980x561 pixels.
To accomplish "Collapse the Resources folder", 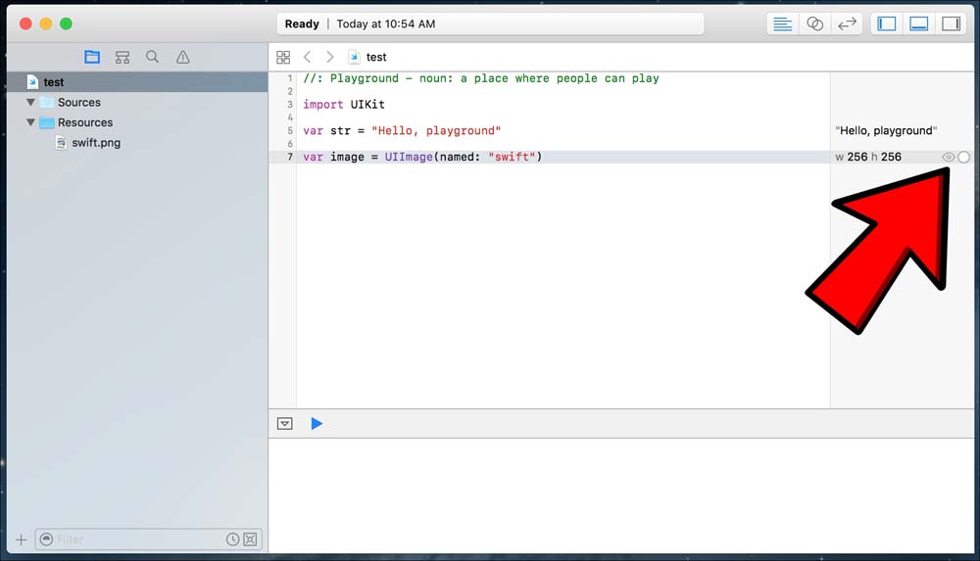I will (x=30, y=122).
